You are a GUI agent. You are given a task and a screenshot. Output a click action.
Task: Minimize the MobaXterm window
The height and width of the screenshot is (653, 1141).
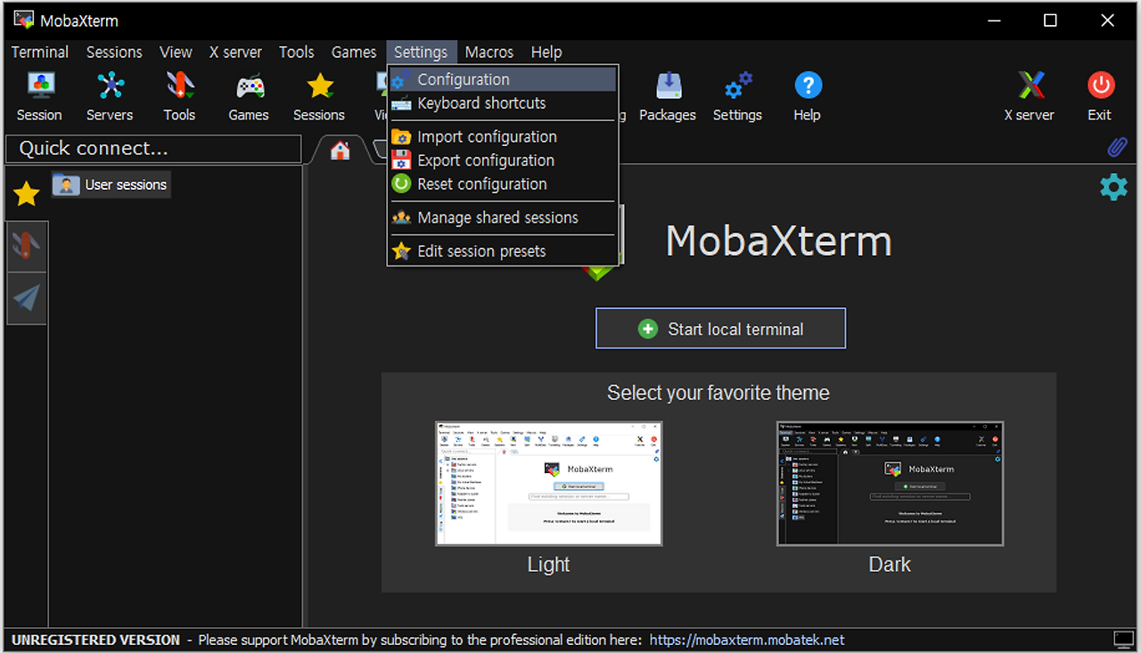coord(993,20)
